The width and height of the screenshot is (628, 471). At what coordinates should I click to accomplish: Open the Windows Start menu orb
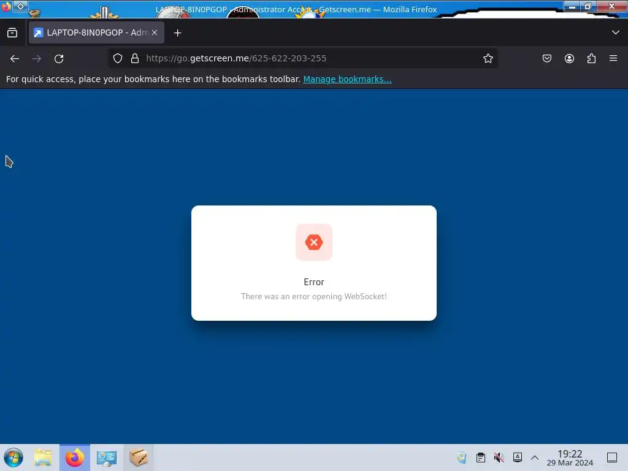click(x=13, y=458)
